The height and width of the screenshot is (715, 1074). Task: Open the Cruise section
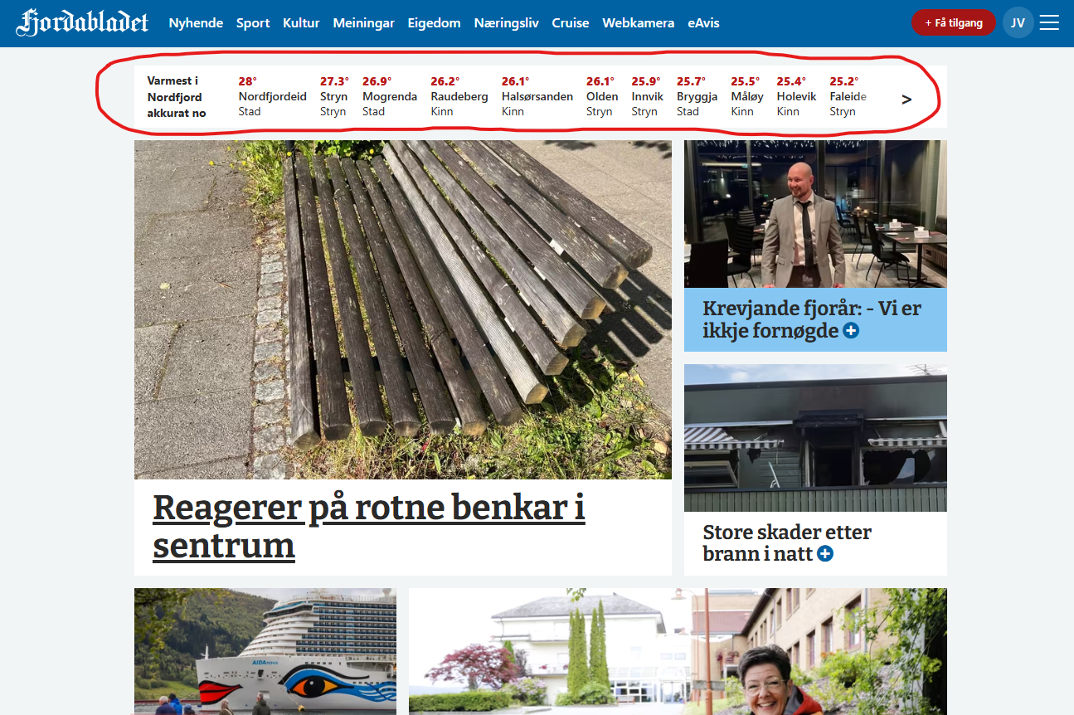click(x=571, y=22)
